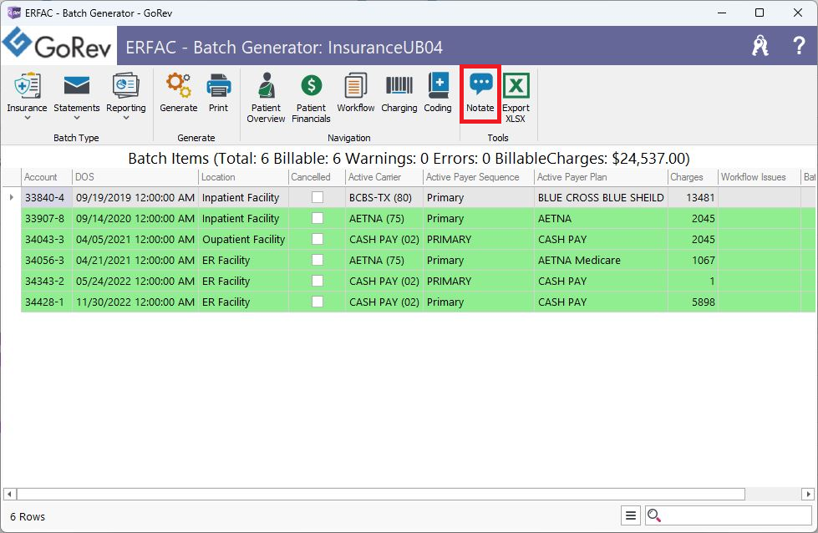Open the Coding book icon
This screenshot has height=533, width=818.
click(x=438, y=85)
